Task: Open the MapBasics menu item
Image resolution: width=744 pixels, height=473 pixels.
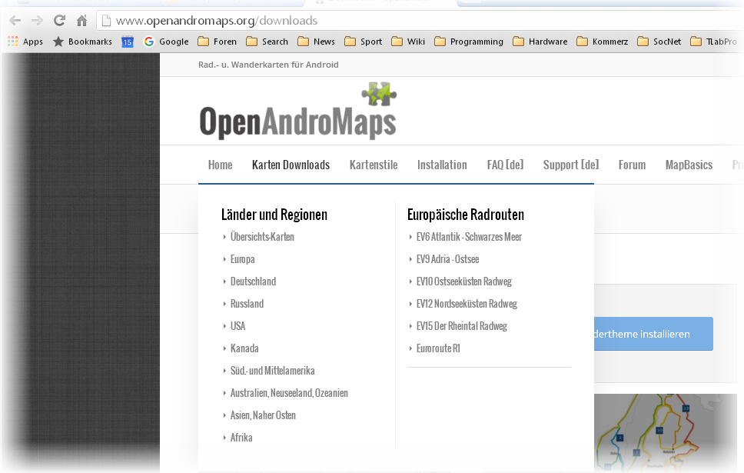Action: [689, 165]
